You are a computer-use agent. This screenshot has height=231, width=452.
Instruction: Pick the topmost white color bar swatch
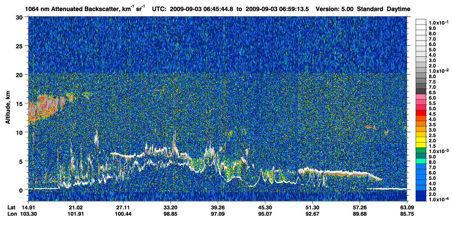(421, 21)
